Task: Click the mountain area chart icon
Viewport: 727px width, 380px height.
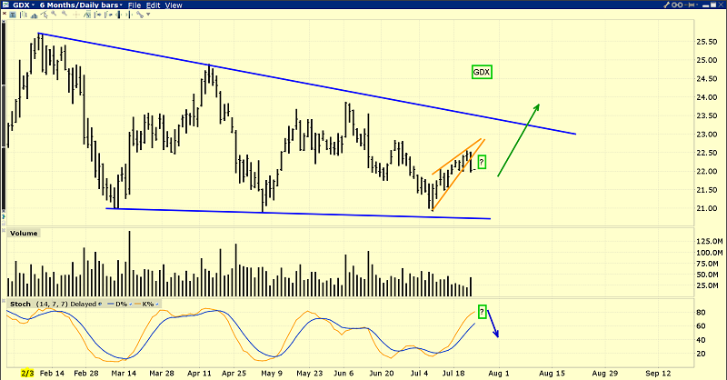Action: [x=34, y=15]
